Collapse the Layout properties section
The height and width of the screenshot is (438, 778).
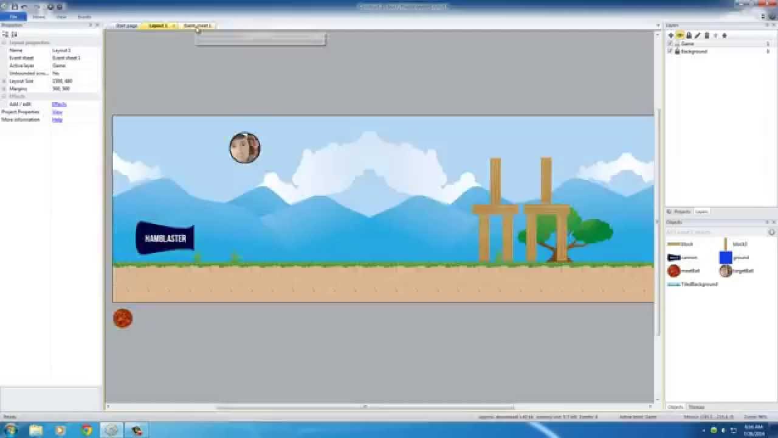[x=4, y=43]
